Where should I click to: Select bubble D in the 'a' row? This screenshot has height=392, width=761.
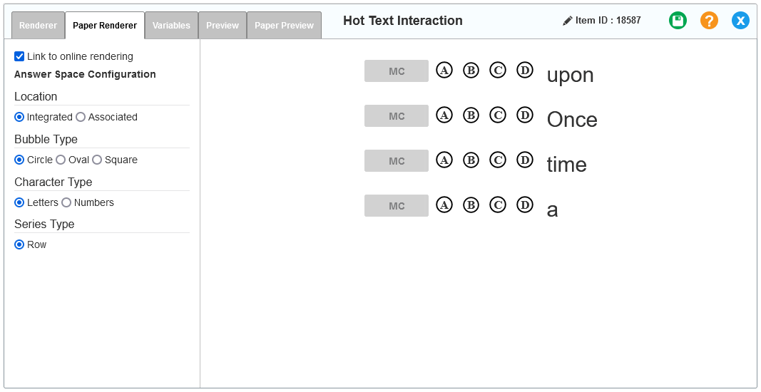[525, 205]
